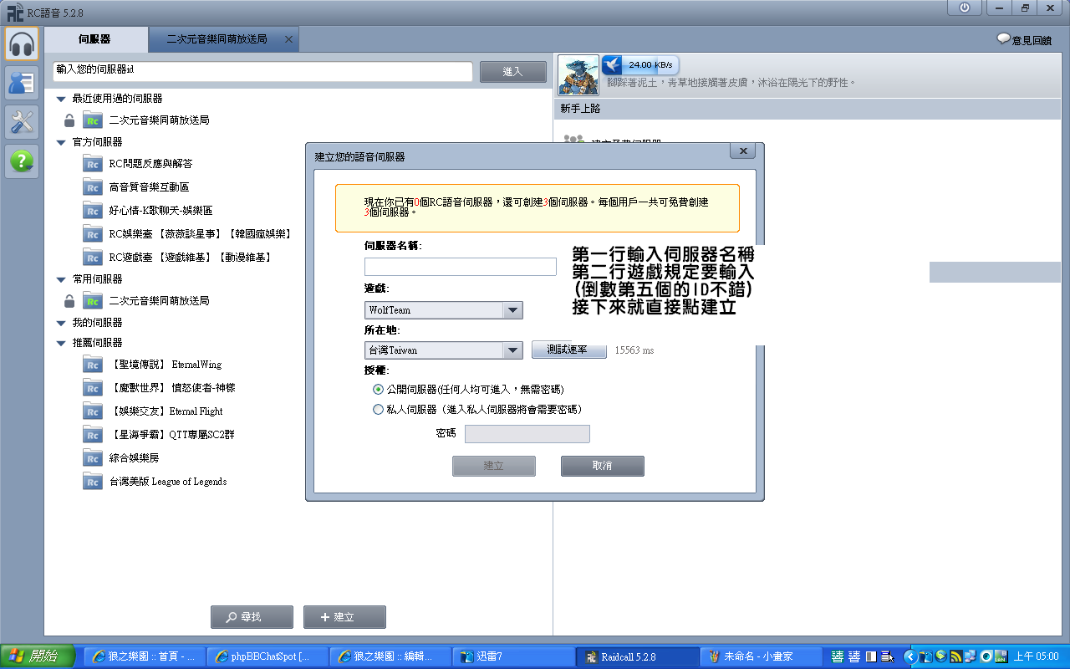
Task: Expand hidden tray icons arrow
Action: click(910, 656)
